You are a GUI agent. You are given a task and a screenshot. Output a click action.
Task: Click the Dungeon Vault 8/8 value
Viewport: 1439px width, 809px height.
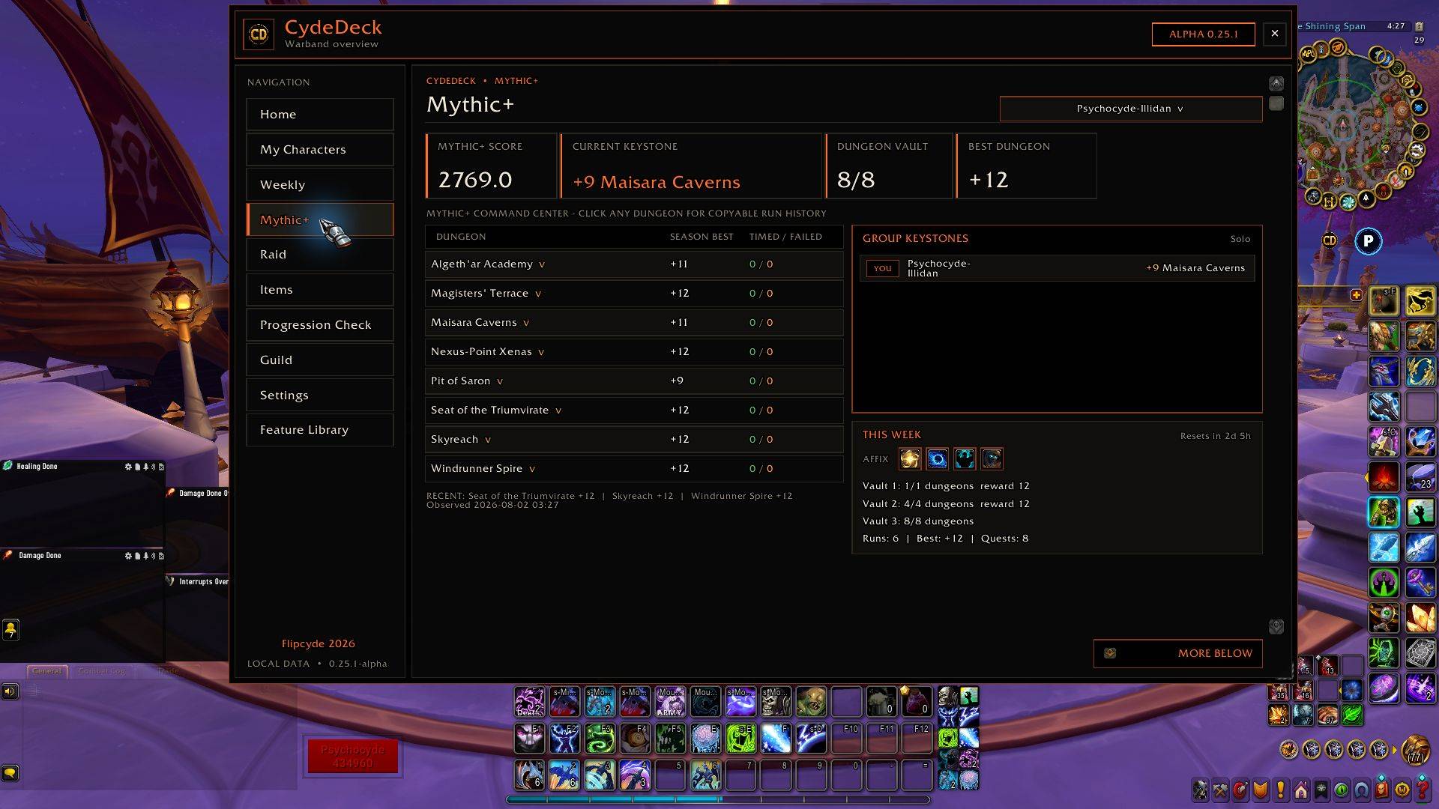pyautogui.click(x=856, y=180)
